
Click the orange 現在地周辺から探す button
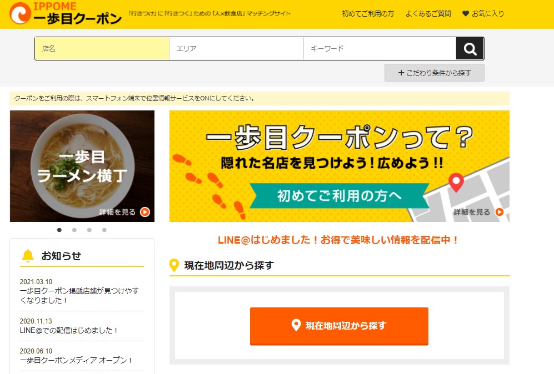pyautogui.click(x=339, y=326)
